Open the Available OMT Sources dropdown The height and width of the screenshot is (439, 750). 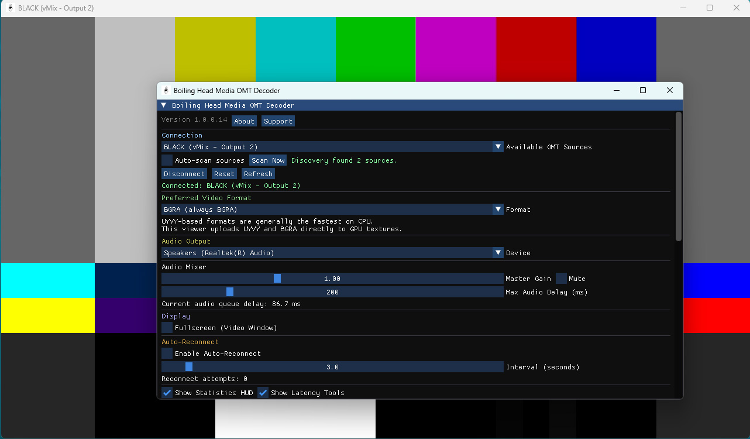(x=498, y=147)
